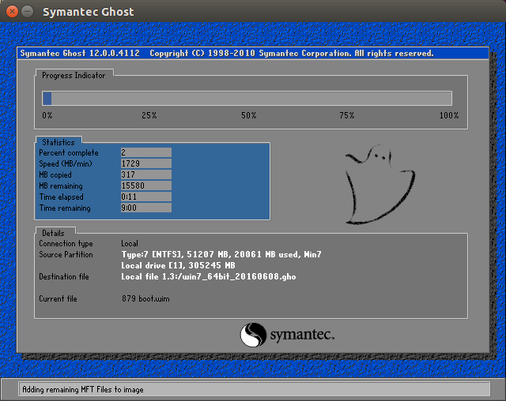This screenshot has height=401, width=506.
Task: Click the 'MB copied' label
Action: (55, 175)
